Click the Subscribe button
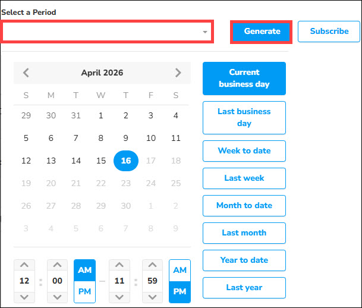The image size is (362, 308). tap(329, 32)
